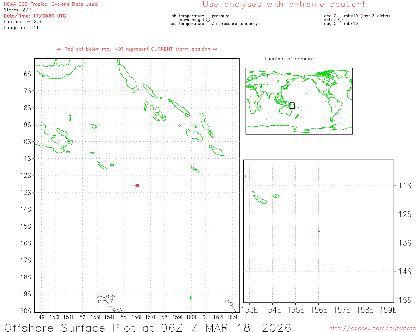Click the "Location of domain:" label
The height and width of the screenshot is (332, 416).
289,59
